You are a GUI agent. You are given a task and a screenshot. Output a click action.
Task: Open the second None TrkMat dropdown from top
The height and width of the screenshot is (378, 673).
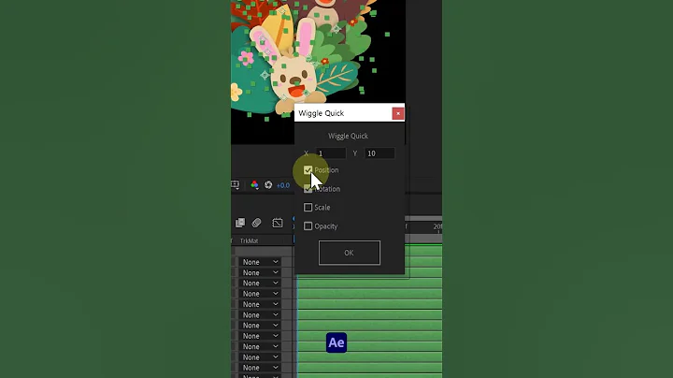(260, 273)
